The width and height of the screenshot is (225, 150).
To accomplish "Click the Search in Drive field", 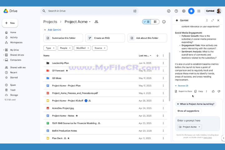I will pyautogui.click(x=89, y=11).
